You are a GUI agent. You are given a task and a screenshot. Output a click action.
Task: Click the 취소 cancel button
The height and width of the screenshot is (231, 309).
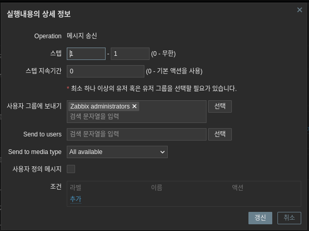coord(289,218)
